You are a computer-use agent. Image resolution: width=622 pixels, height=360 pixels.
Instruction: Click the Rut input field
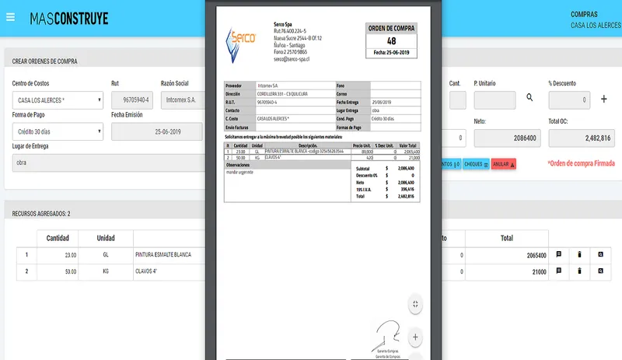(x=132, y=100)
